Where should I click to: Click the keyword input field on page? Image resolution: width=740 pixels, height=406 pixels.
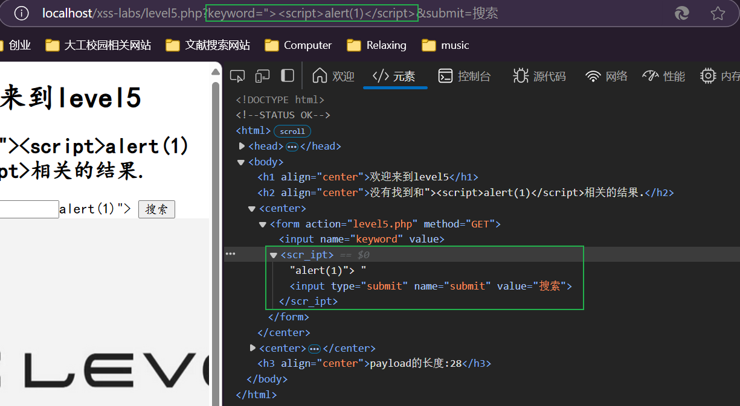(x=29, y=209)
